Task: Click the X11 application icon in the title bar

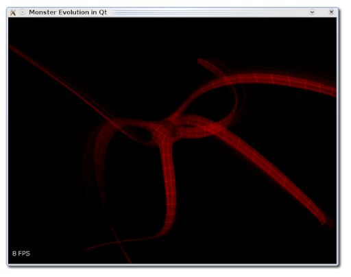Action: pyautogui.click(x=13, y=12)
